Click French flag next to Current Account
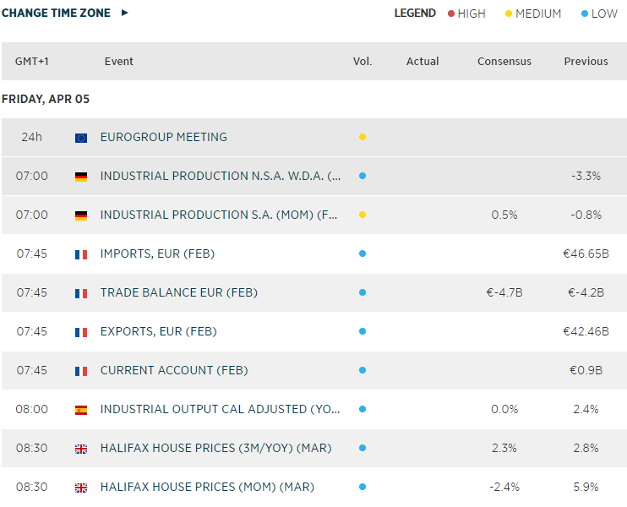Image resolution: width=627 pixels, height=507 pixels. (x=81, y=371)
